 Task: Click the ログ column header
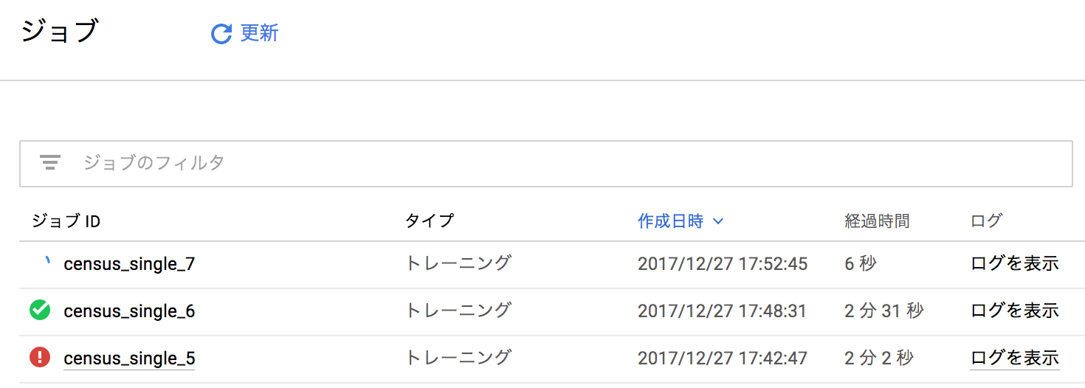(987, 221)
